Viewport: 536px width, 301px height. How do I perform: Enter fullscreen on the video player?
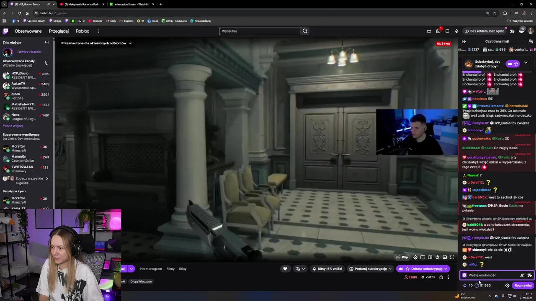452,257
